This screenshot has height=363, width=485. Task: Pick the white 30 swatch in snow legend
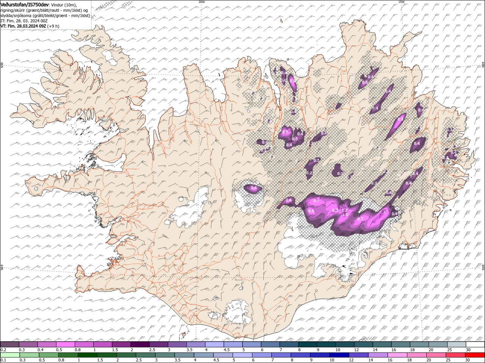pos(475,344)
